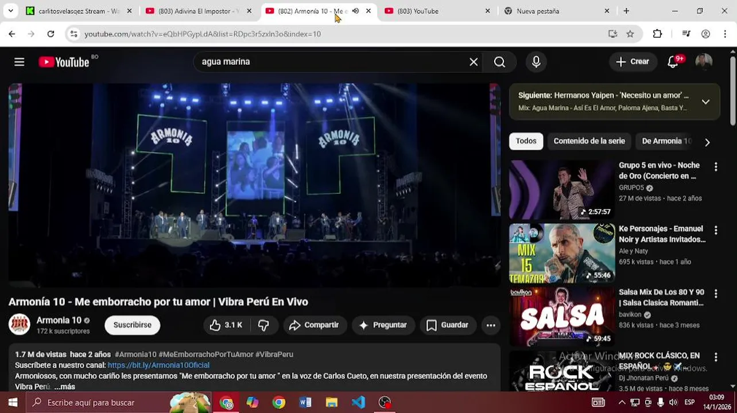
Task: Open Visual Studio Code from taskbar
Action: click(358, 403)
